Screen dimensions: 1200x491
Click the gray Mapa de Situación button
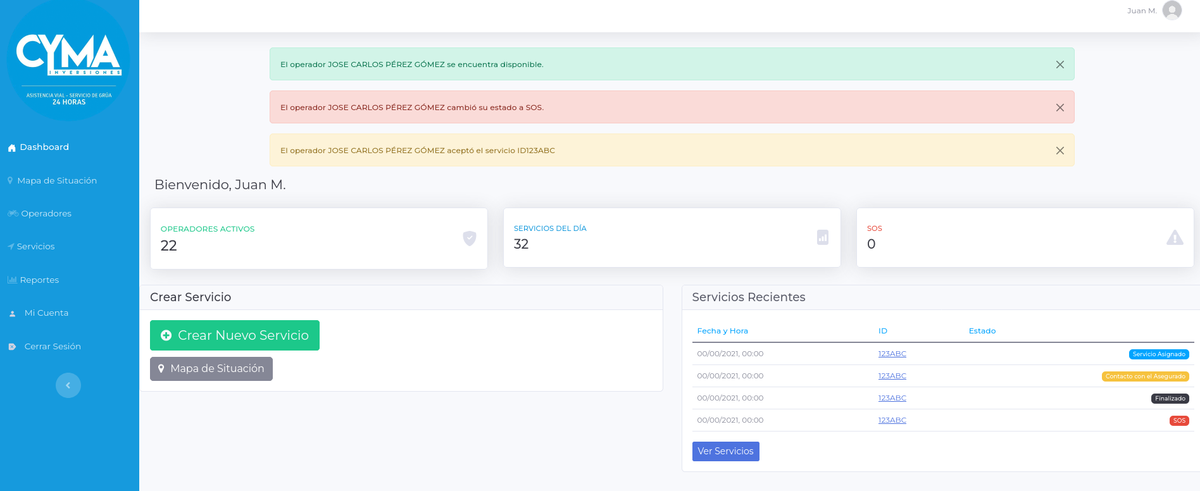[211, 369]
